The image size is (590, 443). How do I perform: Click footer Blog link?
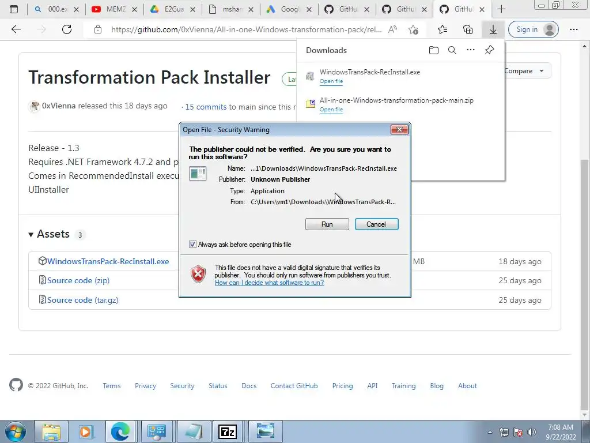pyautogui.click(x=437, y=386)
